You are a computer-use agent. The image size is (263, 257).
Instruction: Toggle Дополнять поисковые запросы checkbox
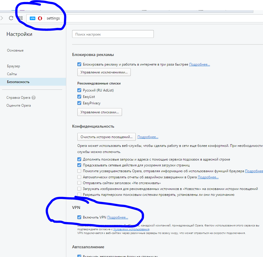point(79,159)
